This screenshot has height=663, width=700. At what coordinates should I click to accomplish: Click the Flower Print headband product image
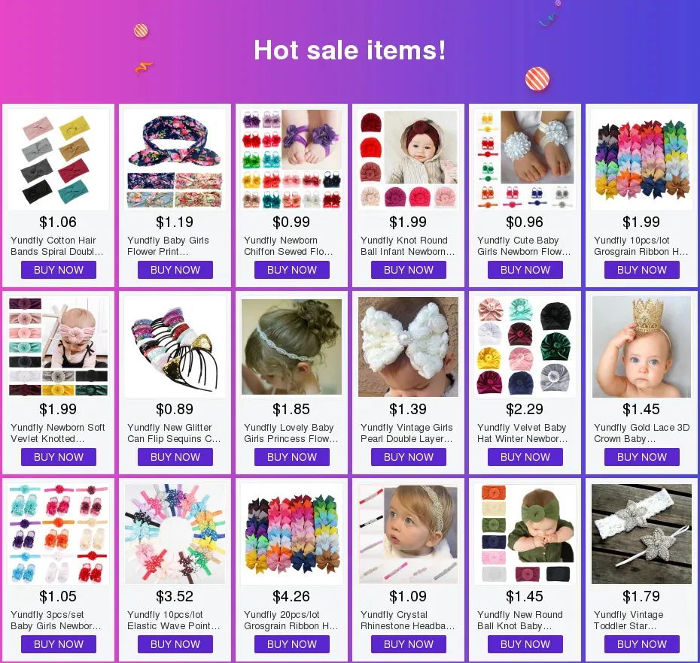click(x=175, y=159)
